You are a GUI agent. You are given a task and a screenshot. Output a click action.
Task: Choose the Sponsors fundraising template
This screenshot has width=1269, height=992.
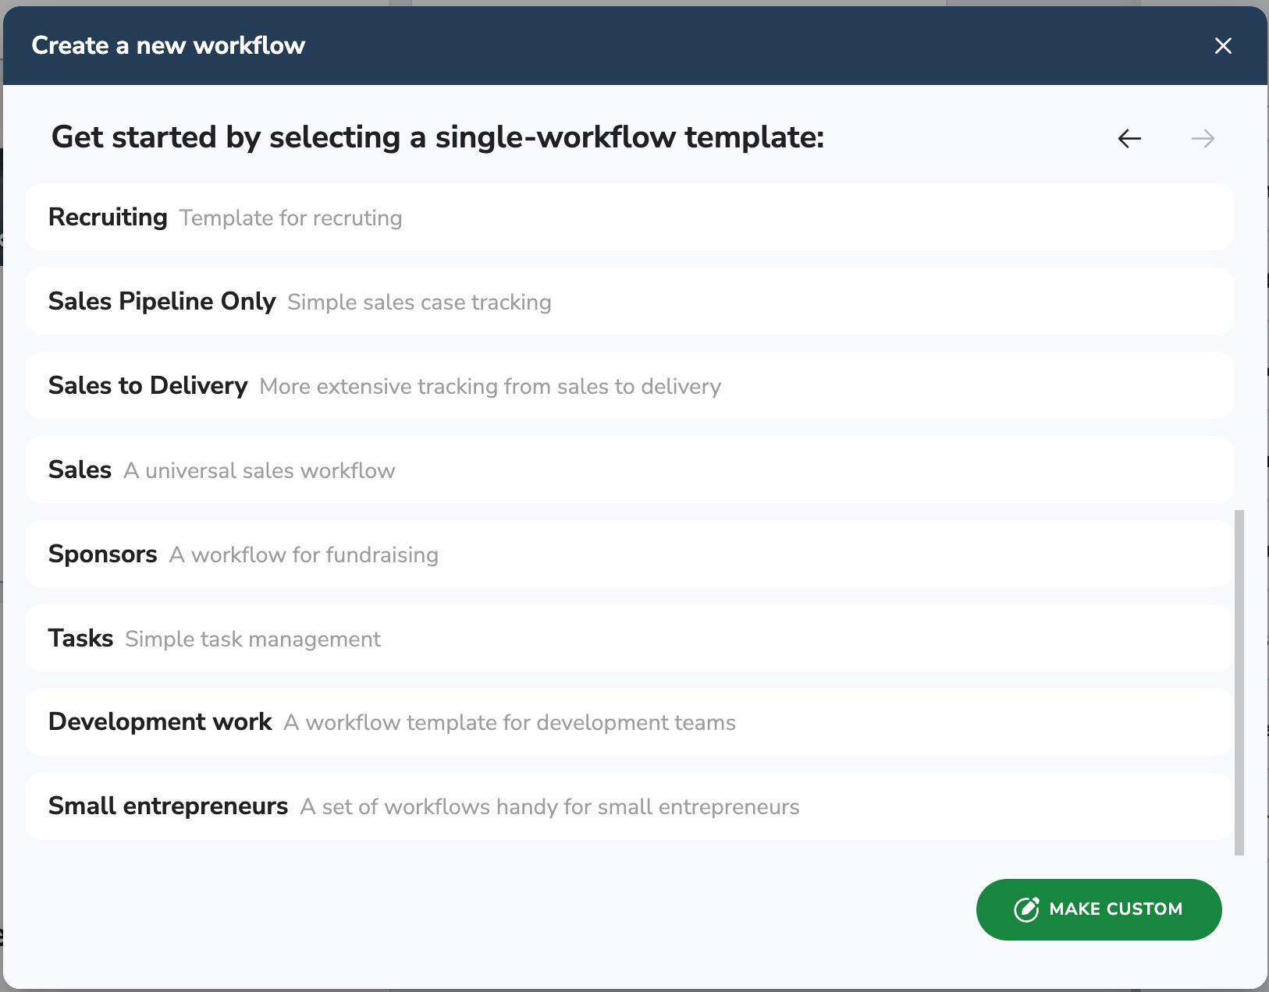click(102, 554)
